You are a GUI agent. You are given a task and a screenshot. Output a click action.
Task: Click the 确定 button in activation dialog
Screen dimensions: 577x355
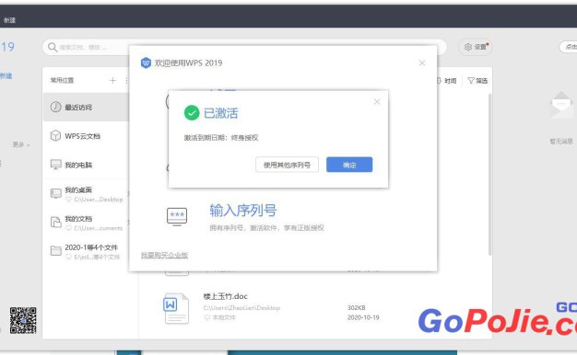click(x=349, y=165)
